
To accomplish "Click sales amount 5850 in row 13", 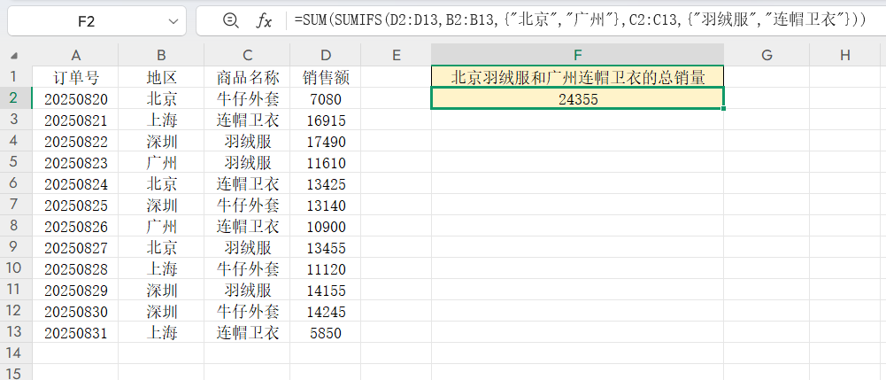I will [327, 332].
